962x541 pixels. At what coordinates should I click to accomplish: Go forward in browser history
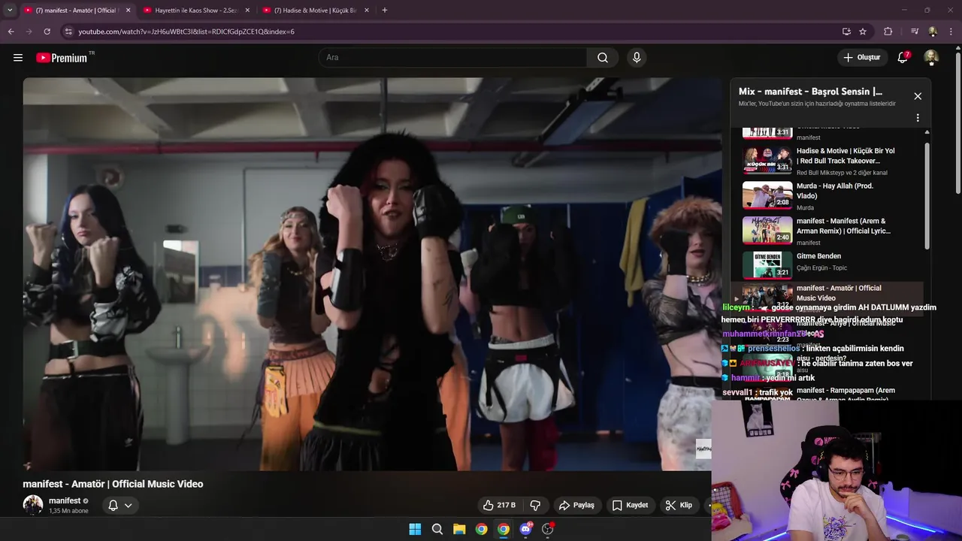coord(29,32)
